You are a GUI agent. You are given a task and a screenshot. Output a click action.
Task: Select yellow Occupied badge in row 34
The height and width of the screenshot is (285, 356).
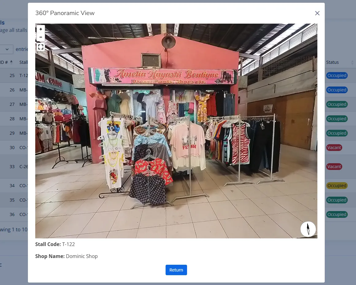coord(337,186)
